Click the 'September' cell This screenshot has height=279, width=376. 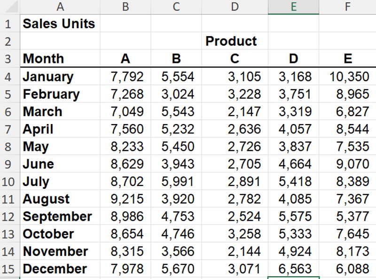click(60, 216)
